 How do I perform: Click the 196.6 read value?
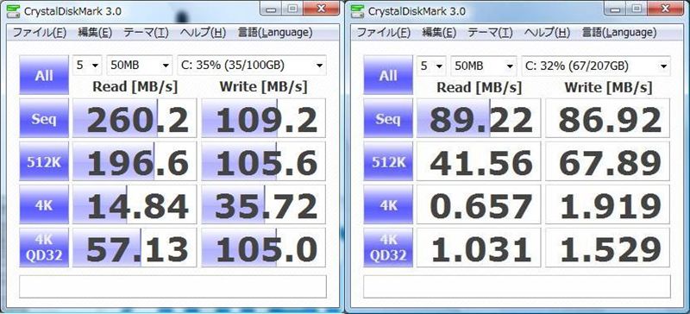click(135, 161)
